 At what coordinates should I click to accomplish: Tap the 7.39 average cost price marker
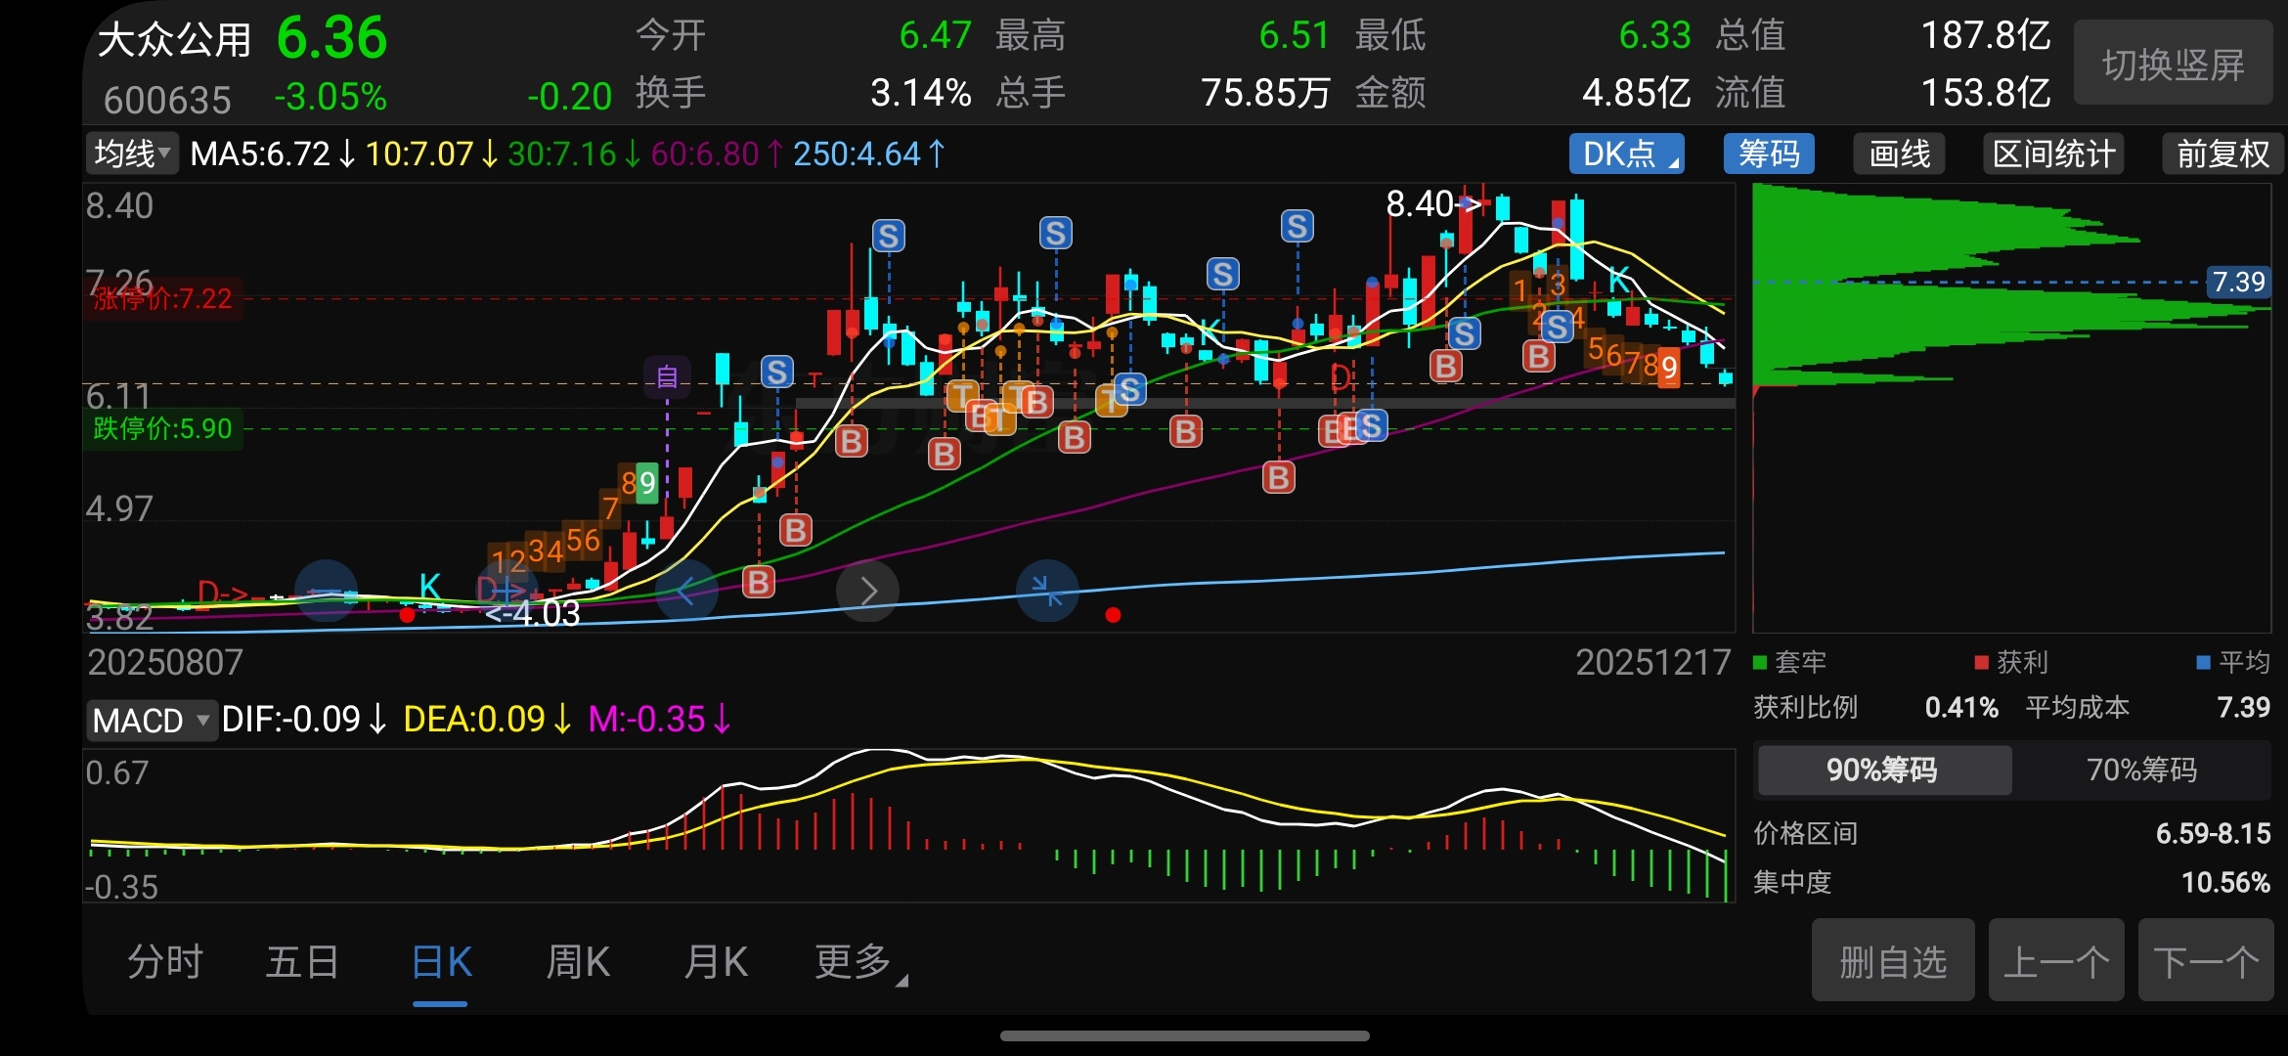click(2237, 283)
